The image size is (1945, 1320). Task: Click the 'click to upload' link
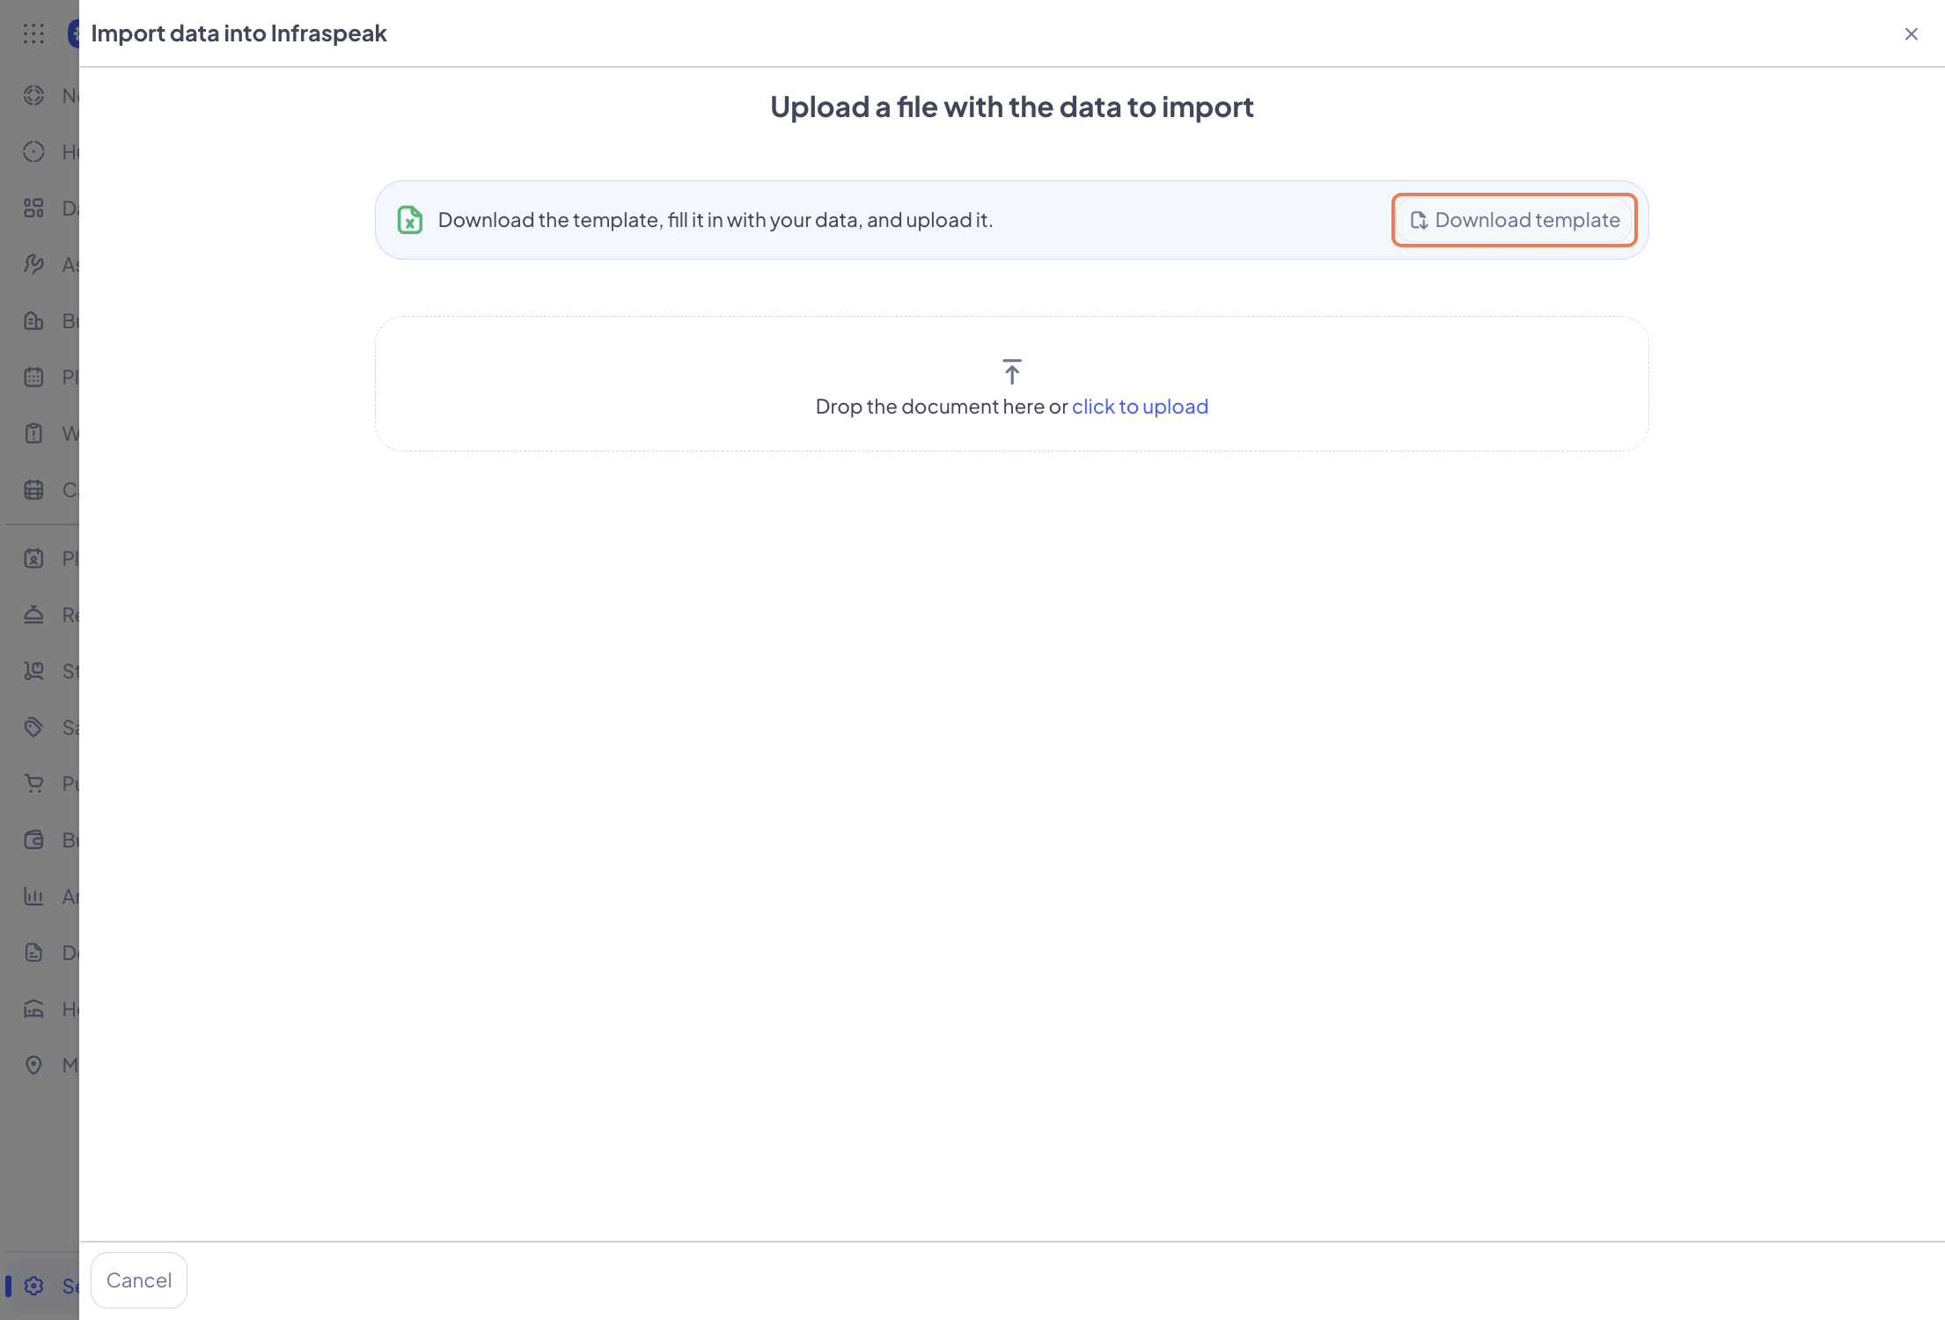[1139, 407]
